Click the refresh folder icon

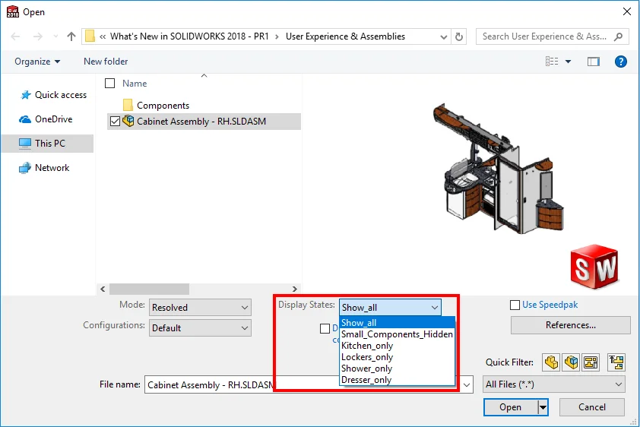(x=459, y=36)
